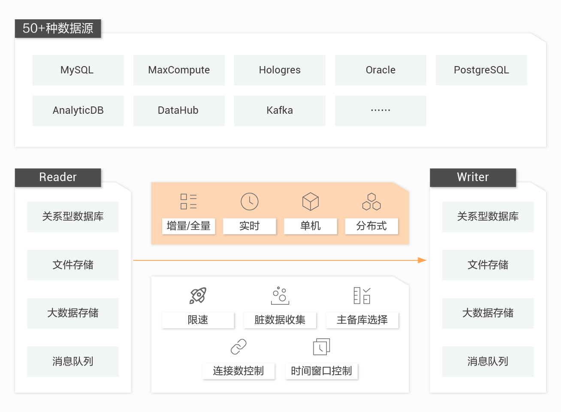Image resolution: width=561 pixels, height=412 pixels.
Task: Click the Hologres data source box
Action: pyautogui.click(x=280, y=70)
